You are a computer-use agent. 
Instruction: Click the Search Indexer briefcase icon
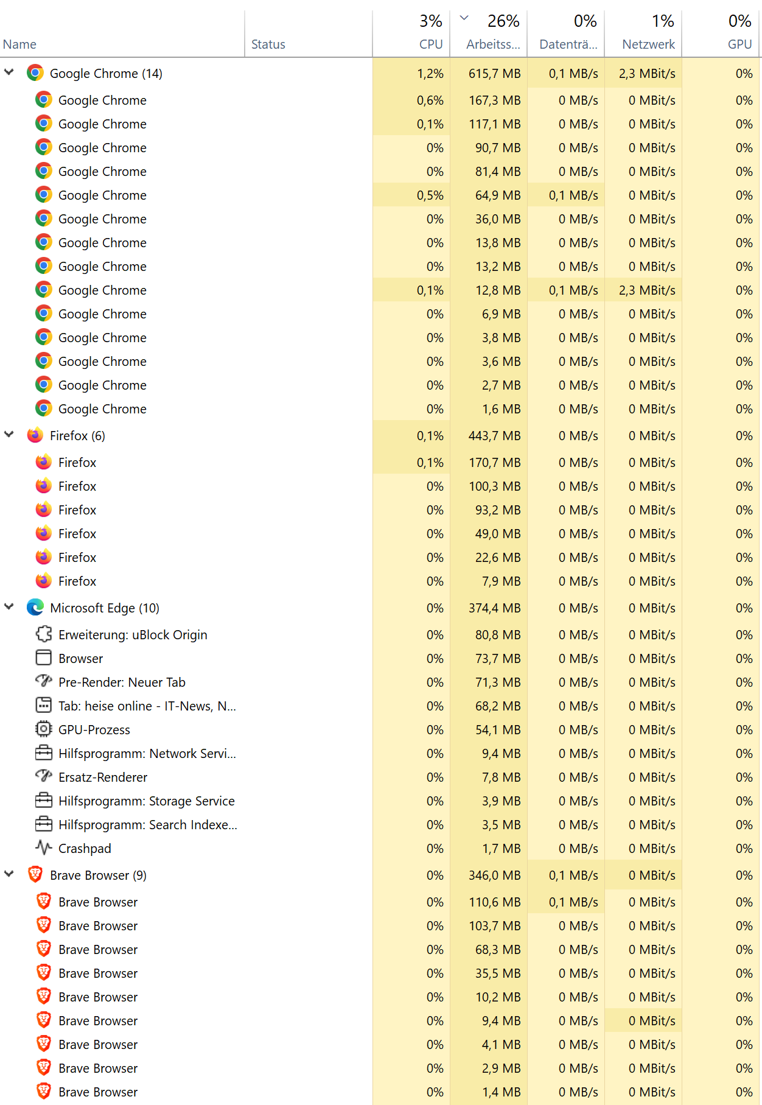click(x=44, y=824)
